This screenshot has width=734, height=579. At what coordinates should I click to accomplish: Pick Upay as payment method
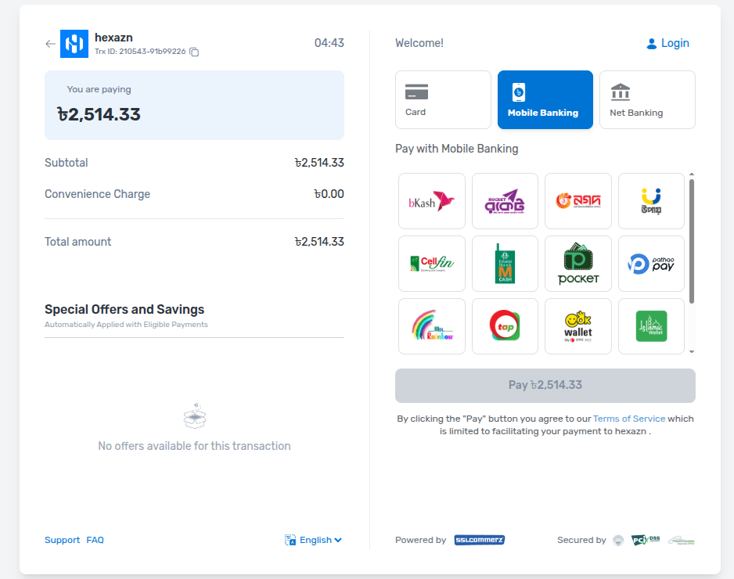click(x=651, y=201)
